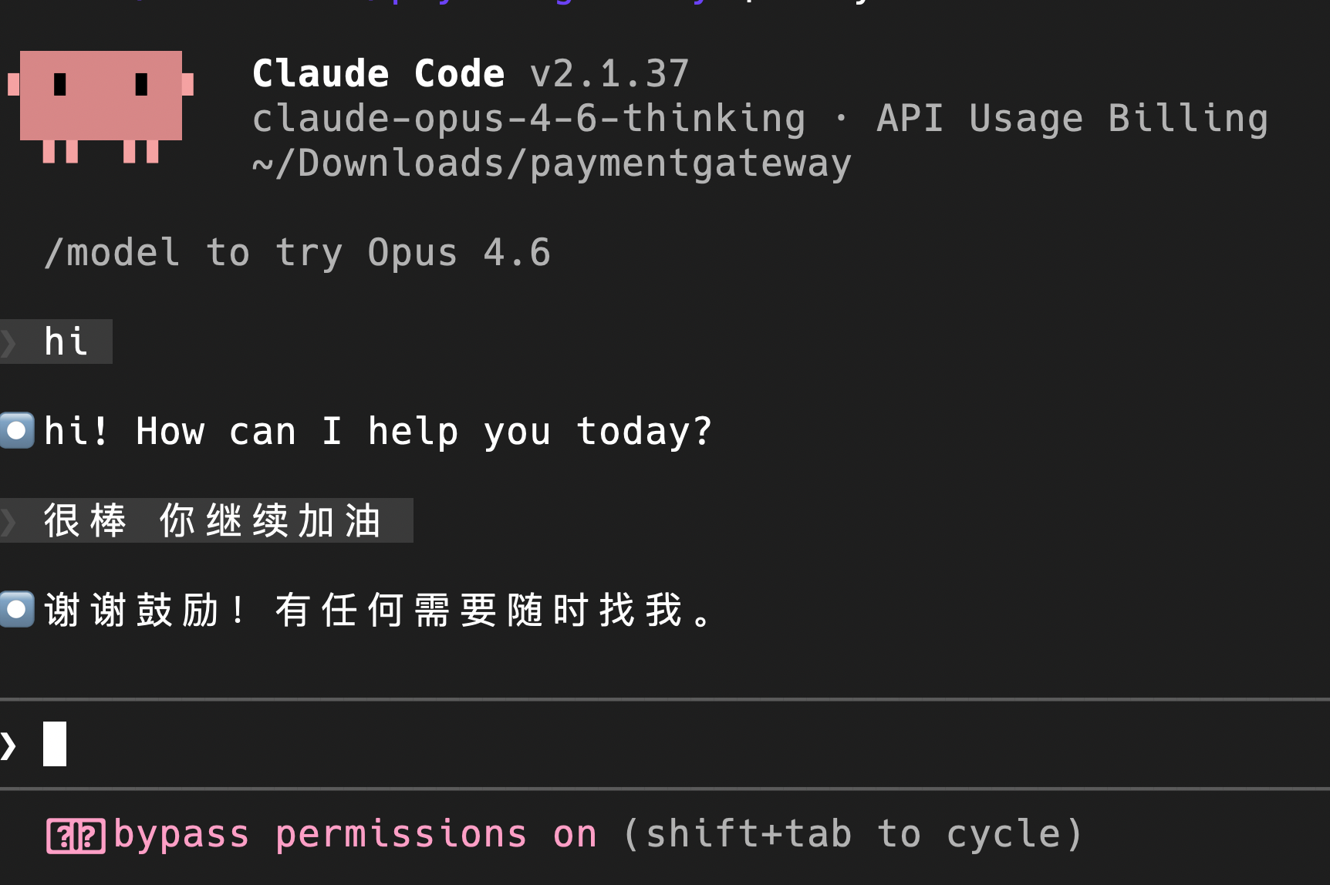Click the ~/Downloads/paymentgateway path
The height and width of the screenshot is (885, 1330).
tap(552, 163)
